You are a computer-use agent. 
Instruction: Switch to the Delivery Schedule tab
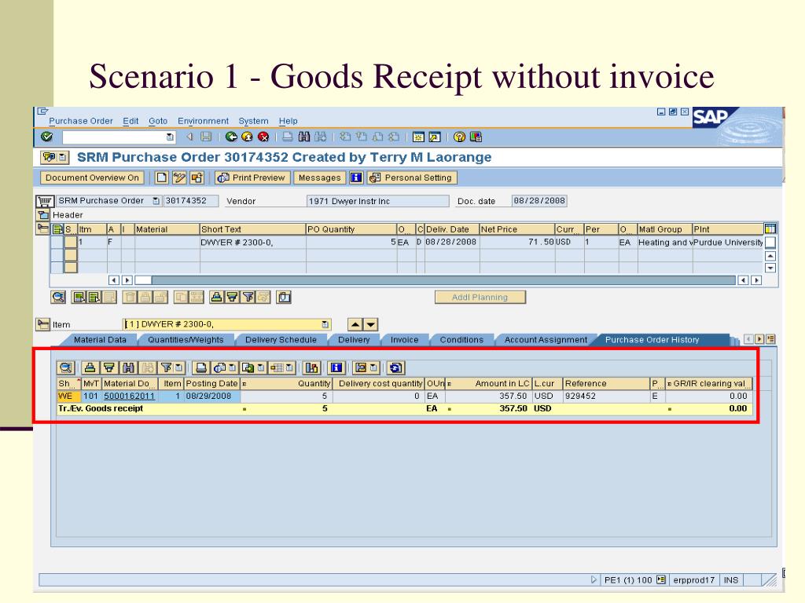pos(281,339)
